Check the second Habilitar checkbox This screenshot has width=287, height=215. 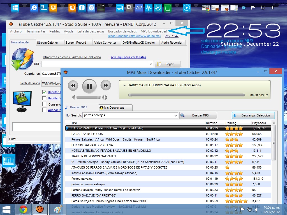click(x=44, y=98)
